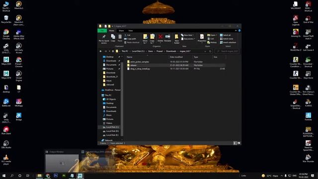
Task: Click Paste shortcut in the ribbon
Action: (x=132, y=42)
